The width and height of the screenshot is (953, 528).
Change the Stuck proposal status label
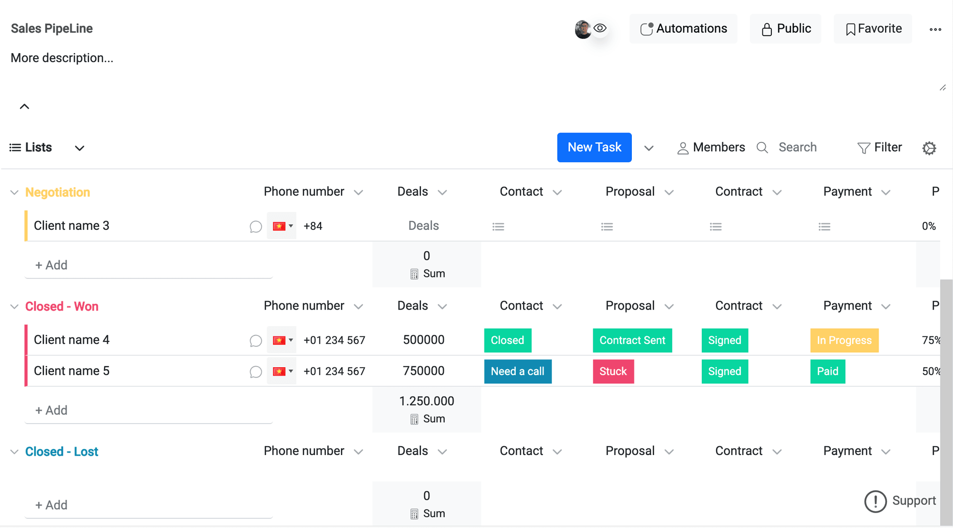point(613,372)
